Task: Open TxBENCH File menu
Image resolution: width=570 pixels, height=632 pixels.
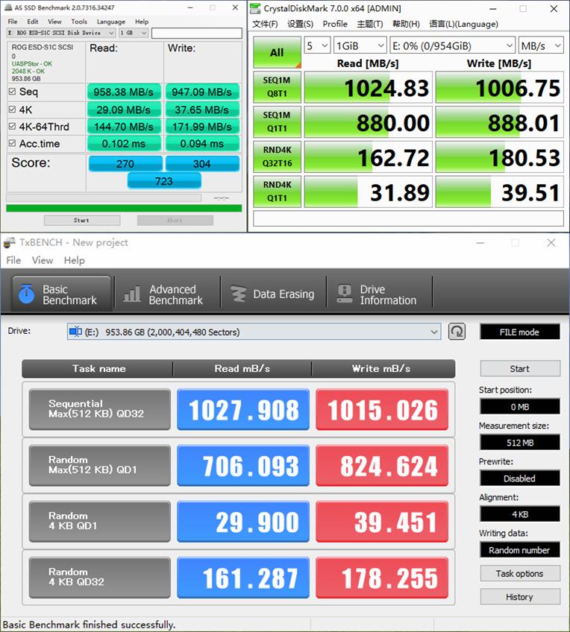Action: pos(13,260)
